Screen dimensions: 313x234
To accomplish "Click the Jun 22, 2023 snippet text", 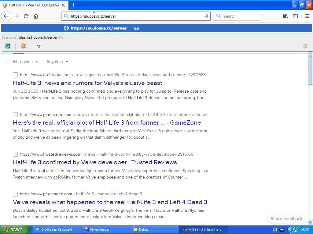I will [26, 91].
